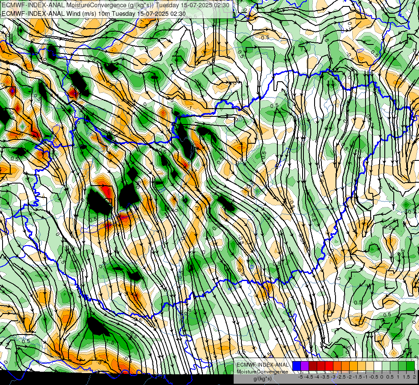This screenshot has height=385, width=419.
Task: Click the MoistureConvergence label in the legend
Action: 262,372
